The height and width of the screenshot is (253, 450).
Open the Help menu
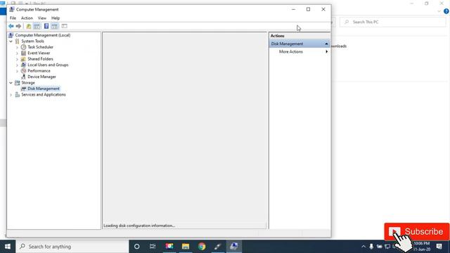tap(56, 18)
